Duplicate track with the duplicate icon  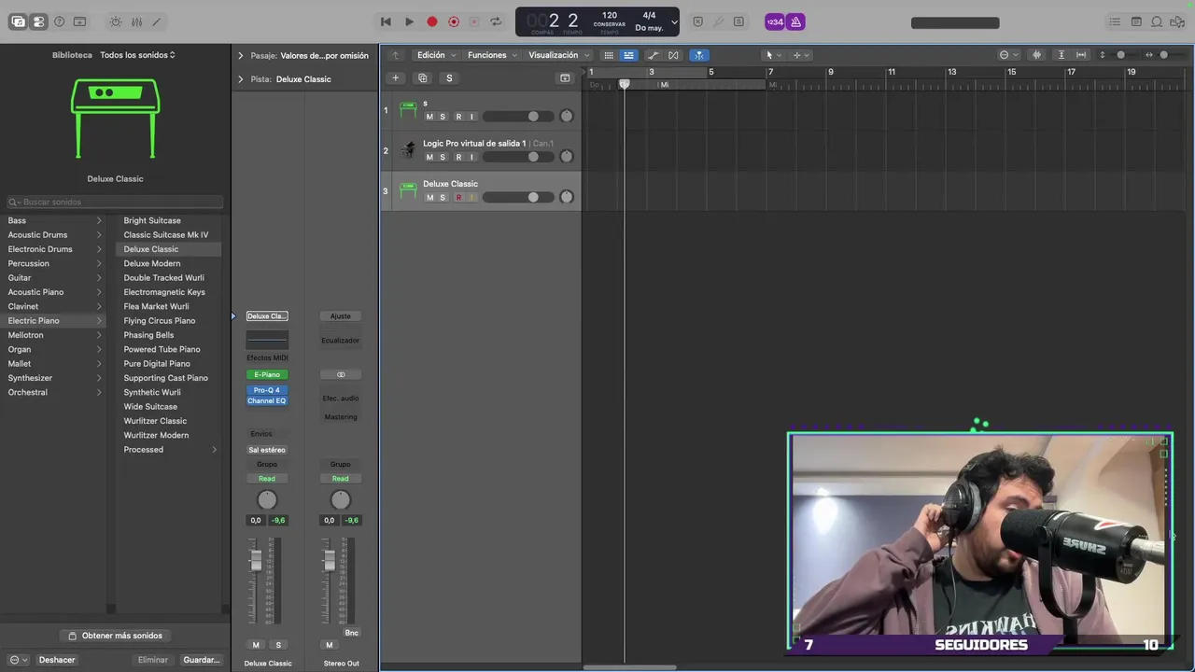coord(422,78)
